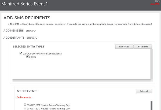Click the vertical scrollbar of selected entry types
161x110 pixels.
(152, 64)
